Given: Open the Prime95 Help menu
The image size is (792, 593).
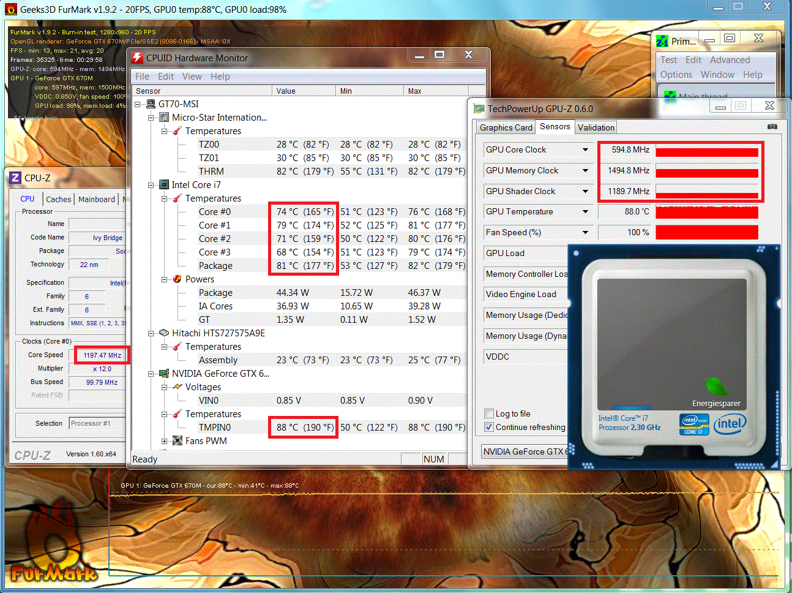Looking at the screenshot, I should [x=753, y=75].
